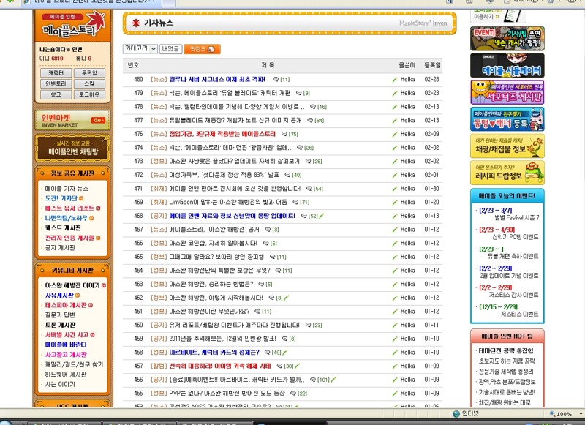Screen dimensions: 585x425
Task: Open the 인벤토리 button
Action: (56, 83)
